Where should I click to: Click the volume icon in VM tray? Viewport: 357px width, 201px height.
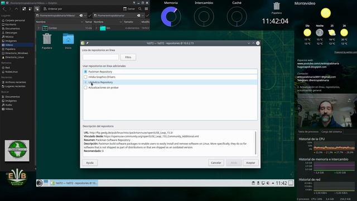click(x=268, y=183)
